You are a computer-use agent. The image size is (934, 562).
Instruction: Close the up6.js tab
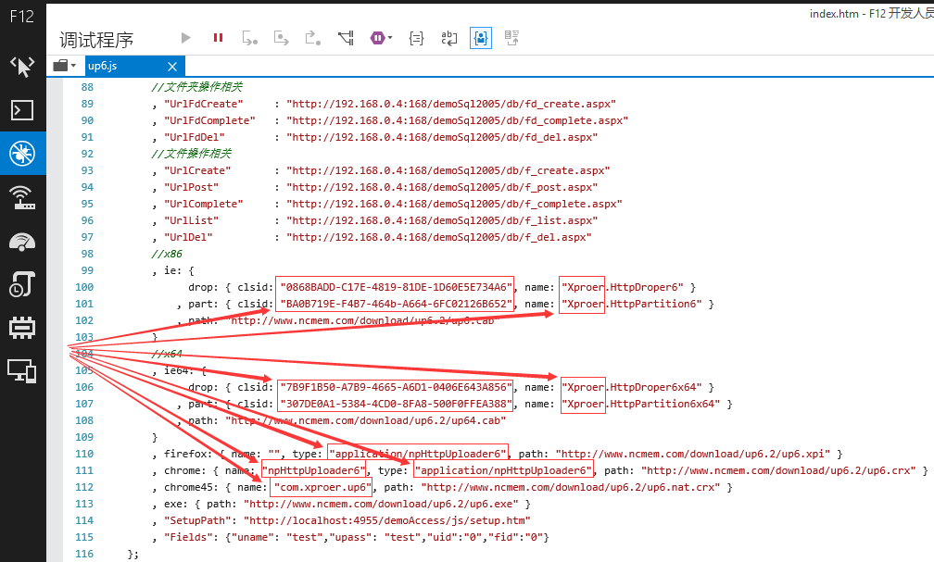[x=172, y=66]
